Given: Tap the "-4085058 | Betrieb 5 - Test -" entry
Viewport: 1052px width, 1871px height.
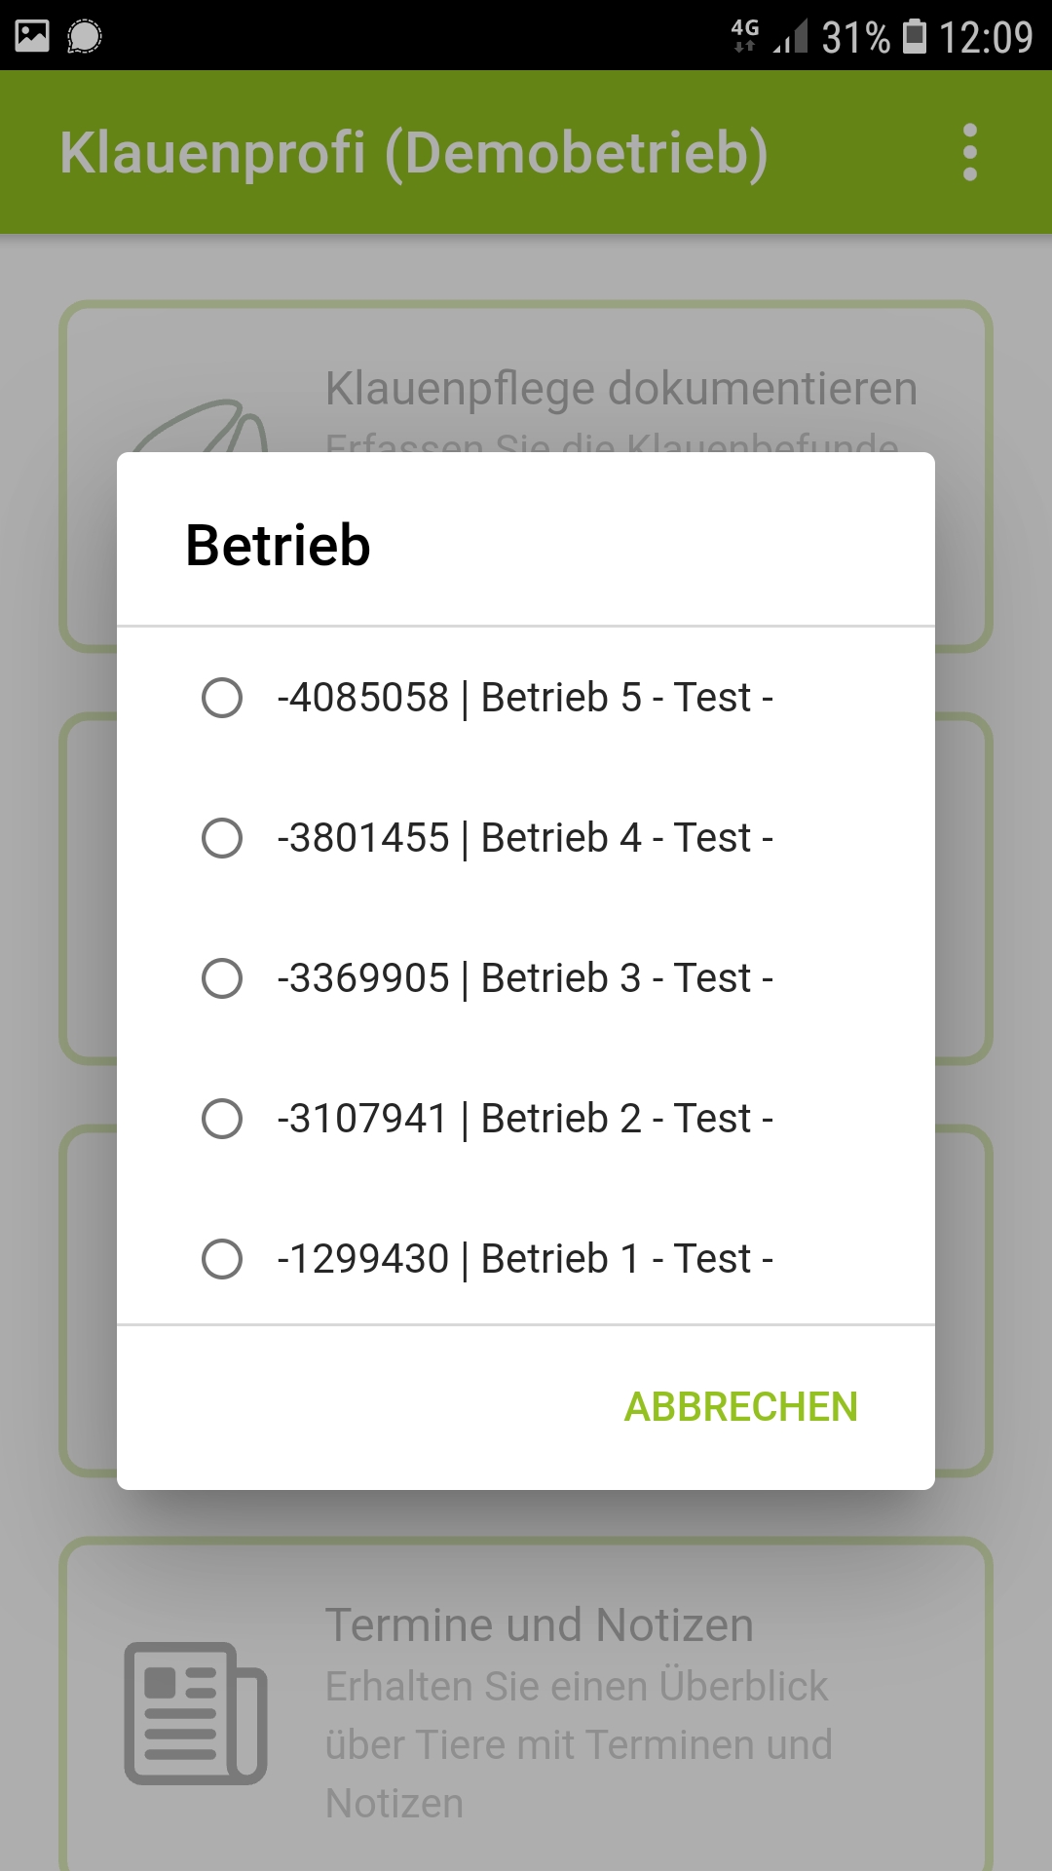Looking at the screenshot, I should tap(525, 698).
